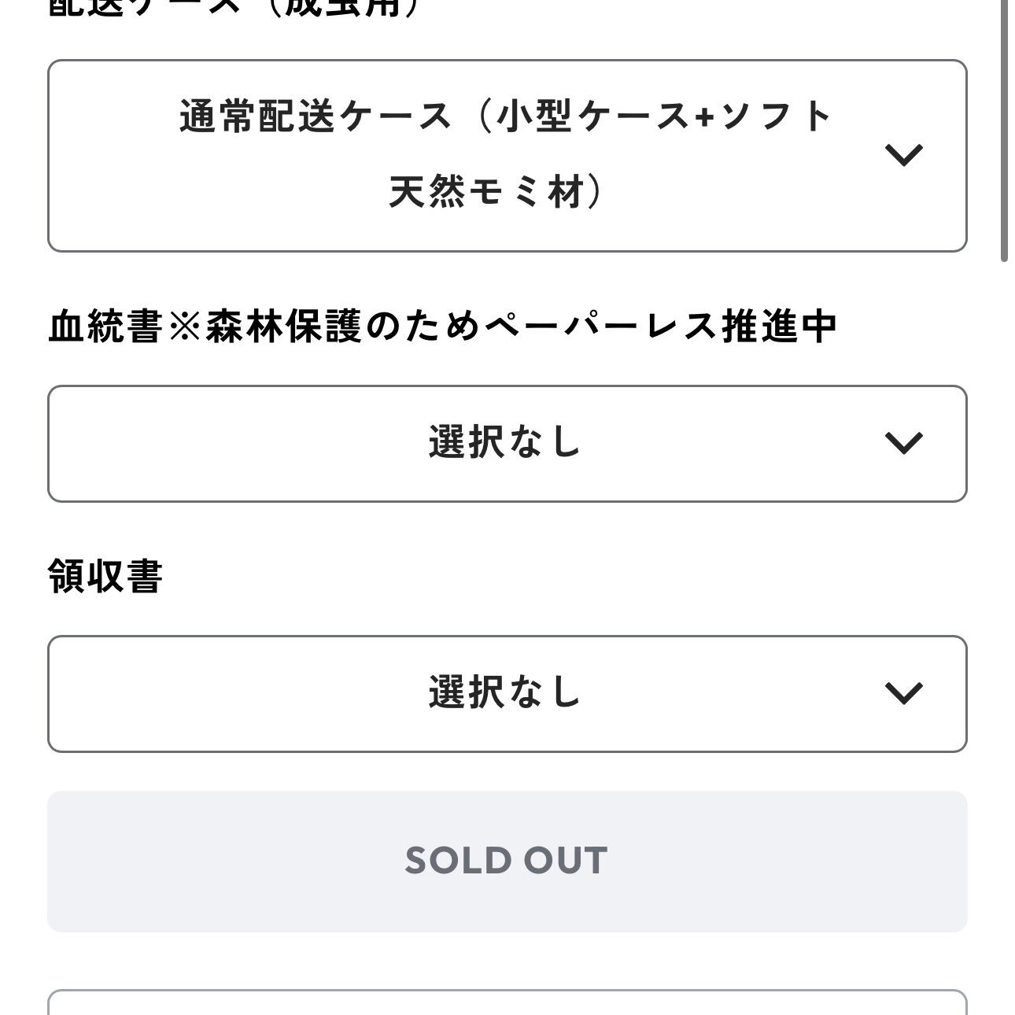Expand the 領収書 receipt dropdown
Image resolution: width=1015 pixels, height=1015 pixels.
click(507, 694)
